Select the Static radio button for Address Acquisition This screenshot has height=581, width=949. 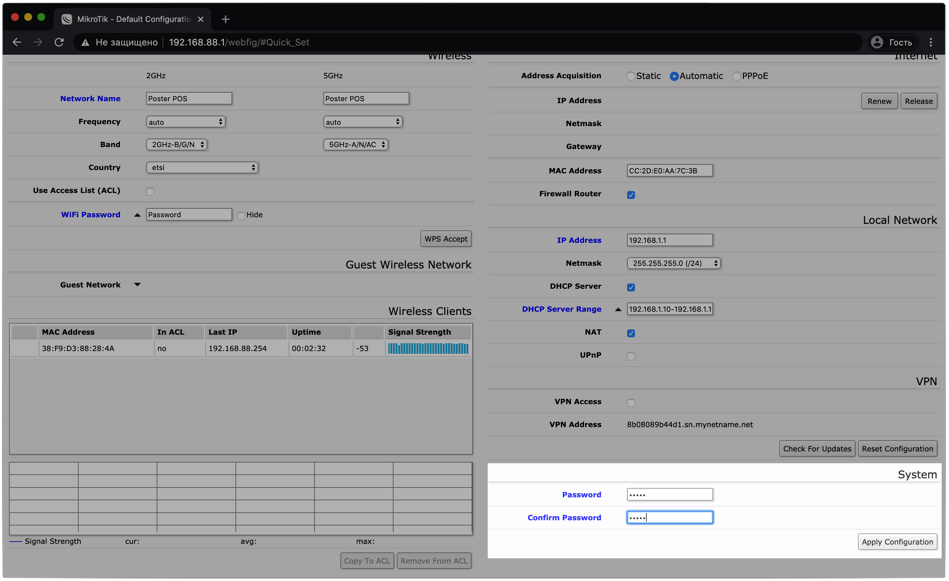click(x=629, y=76)
